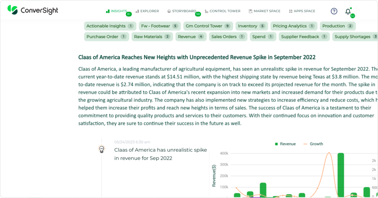Click the article headline about Claas of America
The image size is (378, 198).
197,57
